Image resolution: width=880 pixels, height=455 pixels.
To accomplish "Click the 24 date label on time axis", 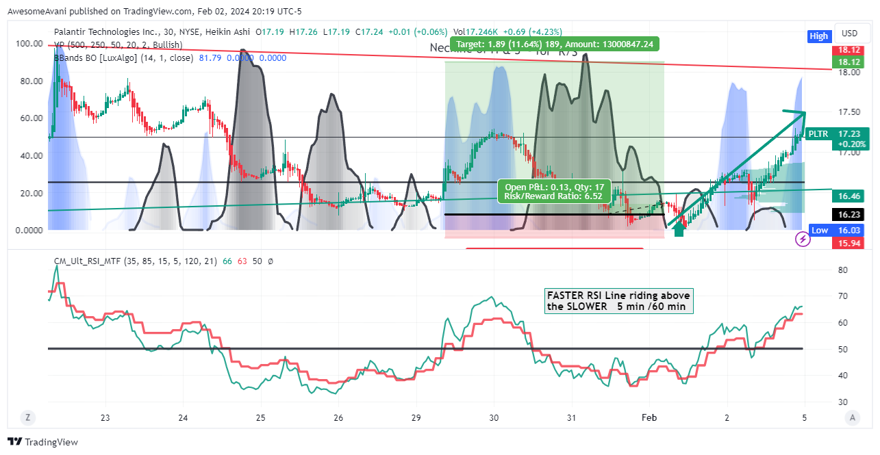I will pyautogui.click(x=183, y=417).
